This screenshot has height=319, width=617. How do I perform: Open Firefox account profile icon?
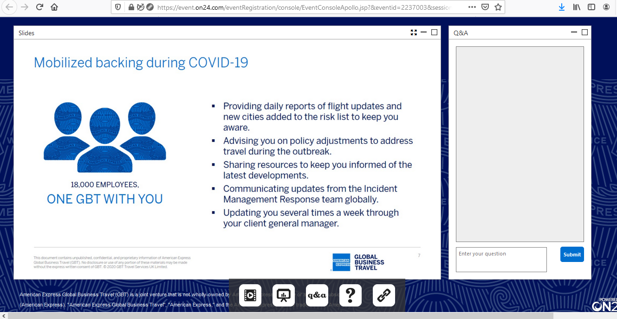[x=606, y=7]
